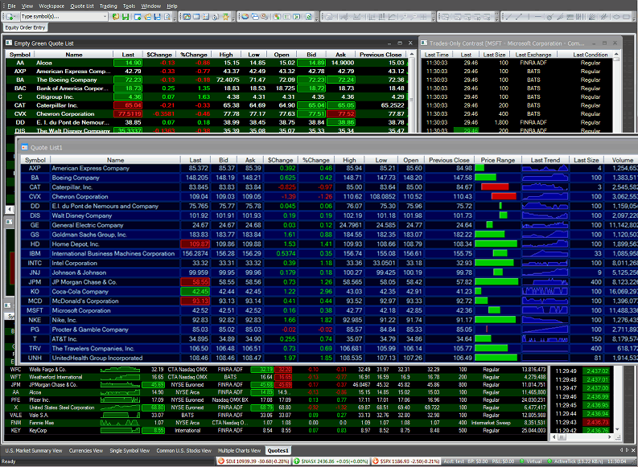Sort Quote List1 by the Price Range column
The image size is (638, 467).
(x=498, y=160)
